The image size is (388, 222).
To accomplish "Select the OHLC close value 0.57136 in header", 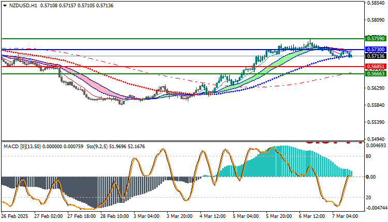I will (105, 6).
